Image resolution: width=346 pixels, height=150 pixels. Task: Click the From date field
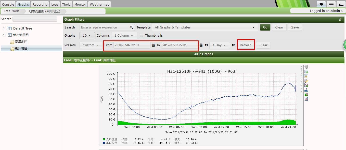tap(132, 45)
